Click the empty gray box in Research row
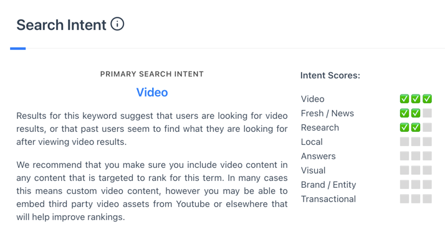This screenshot has height=250, width=445. click(x=427, y=127)
